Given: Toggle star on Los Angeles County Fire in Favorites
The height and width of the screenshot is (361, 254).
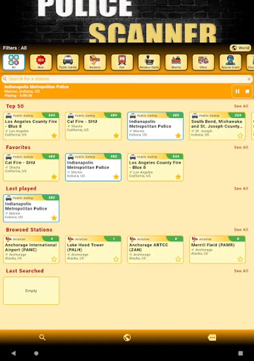Looking at the screenshot, I should [178, 177].
